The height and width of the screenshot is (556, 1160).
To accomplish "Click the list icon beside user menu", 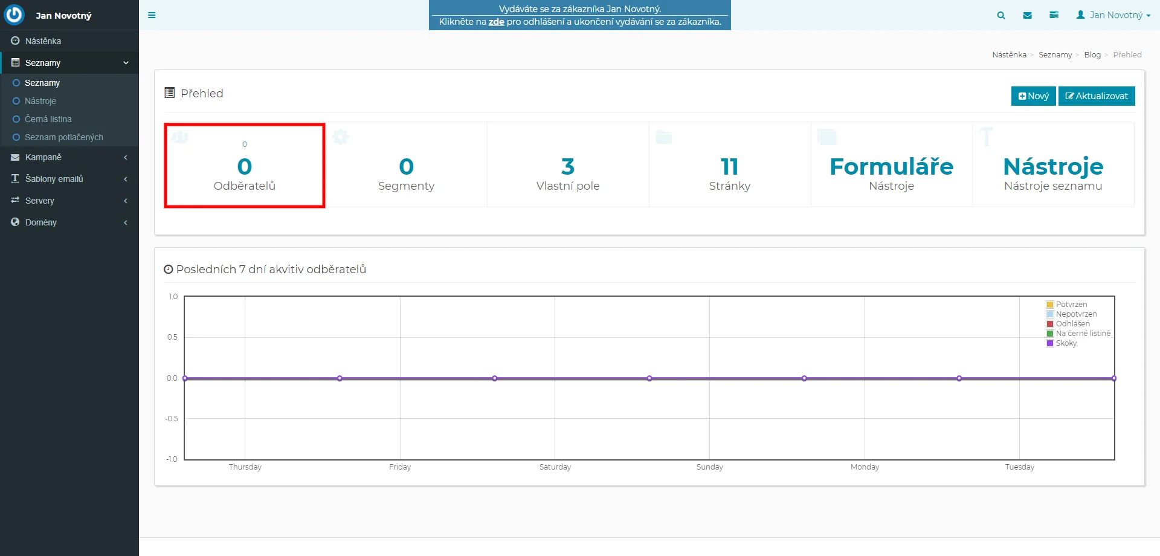I will pos(1054,15).
